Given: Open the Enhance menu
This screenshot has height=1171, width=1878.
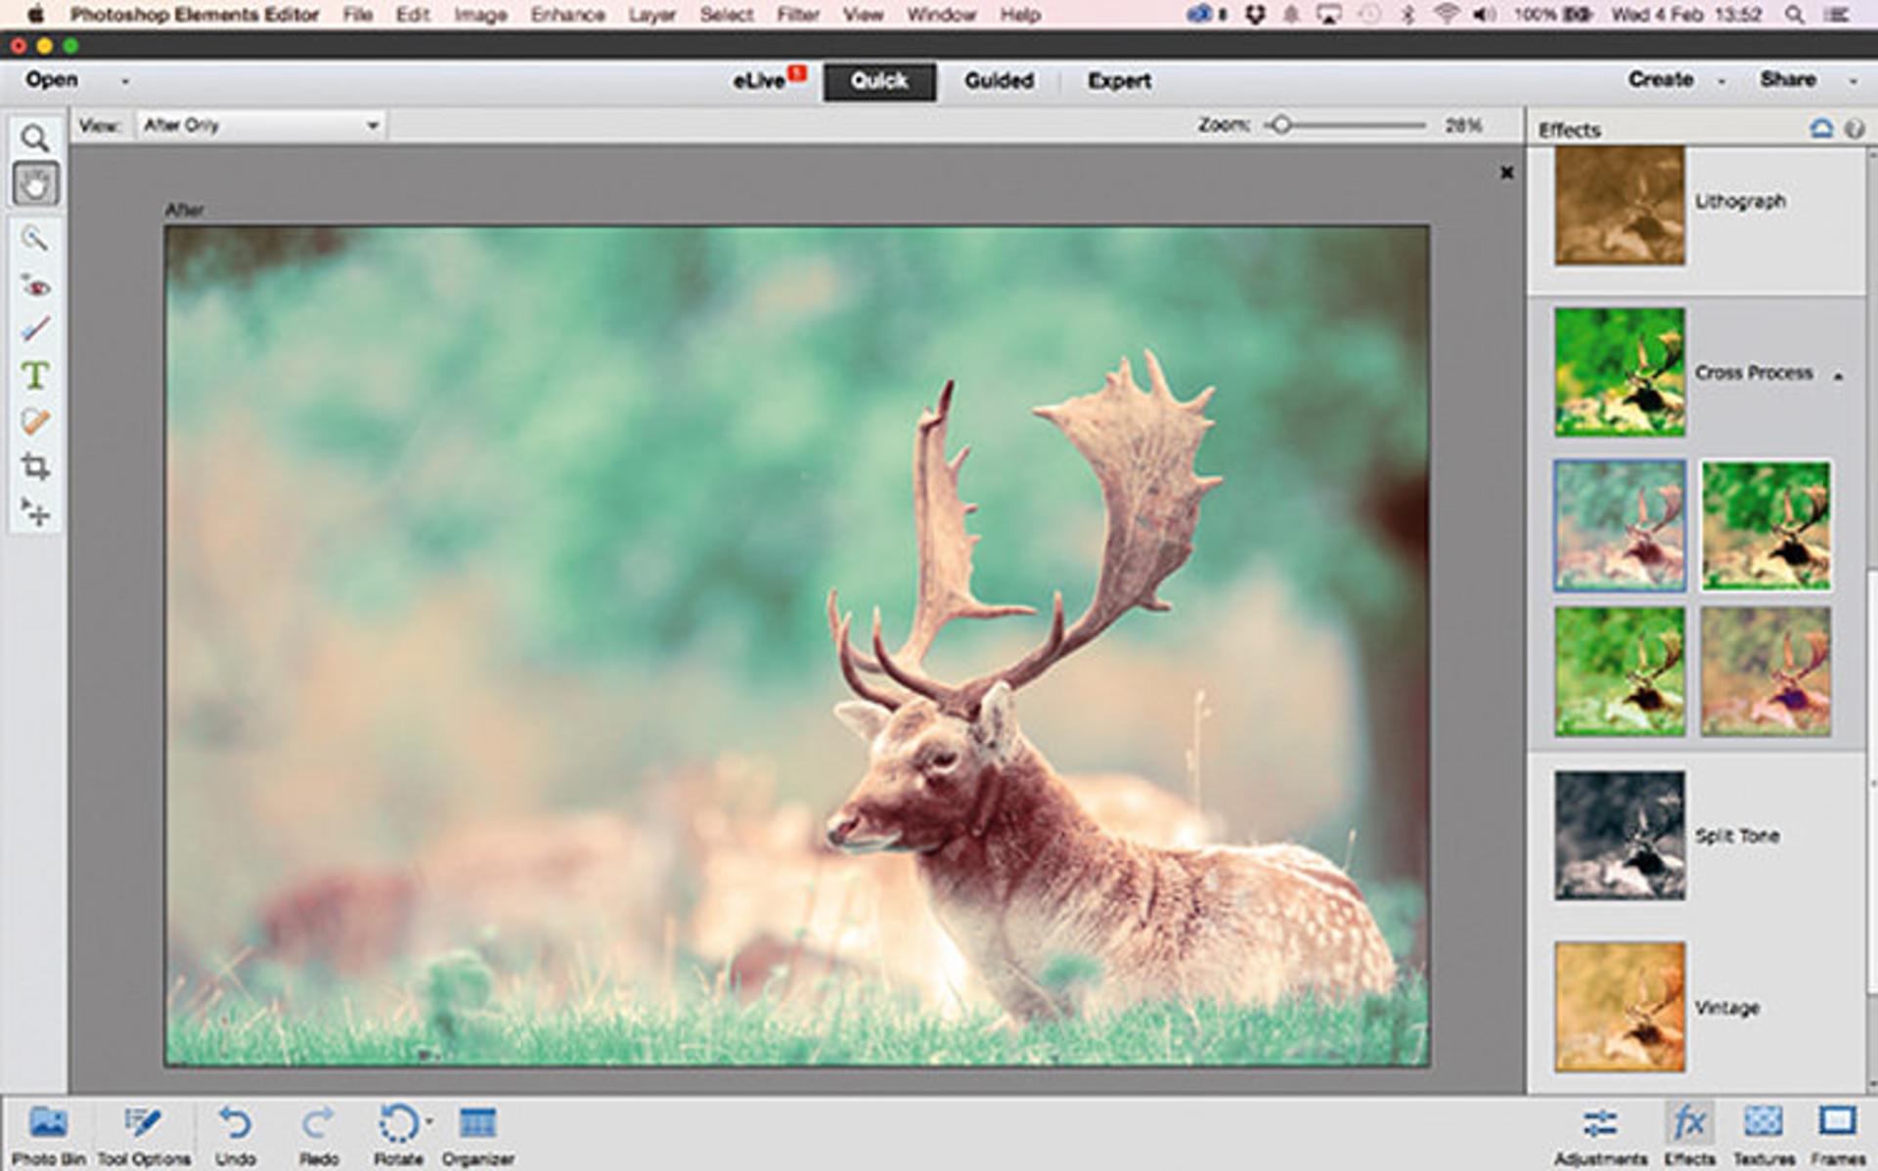Looking at the screenshot, I should [567, 15].
